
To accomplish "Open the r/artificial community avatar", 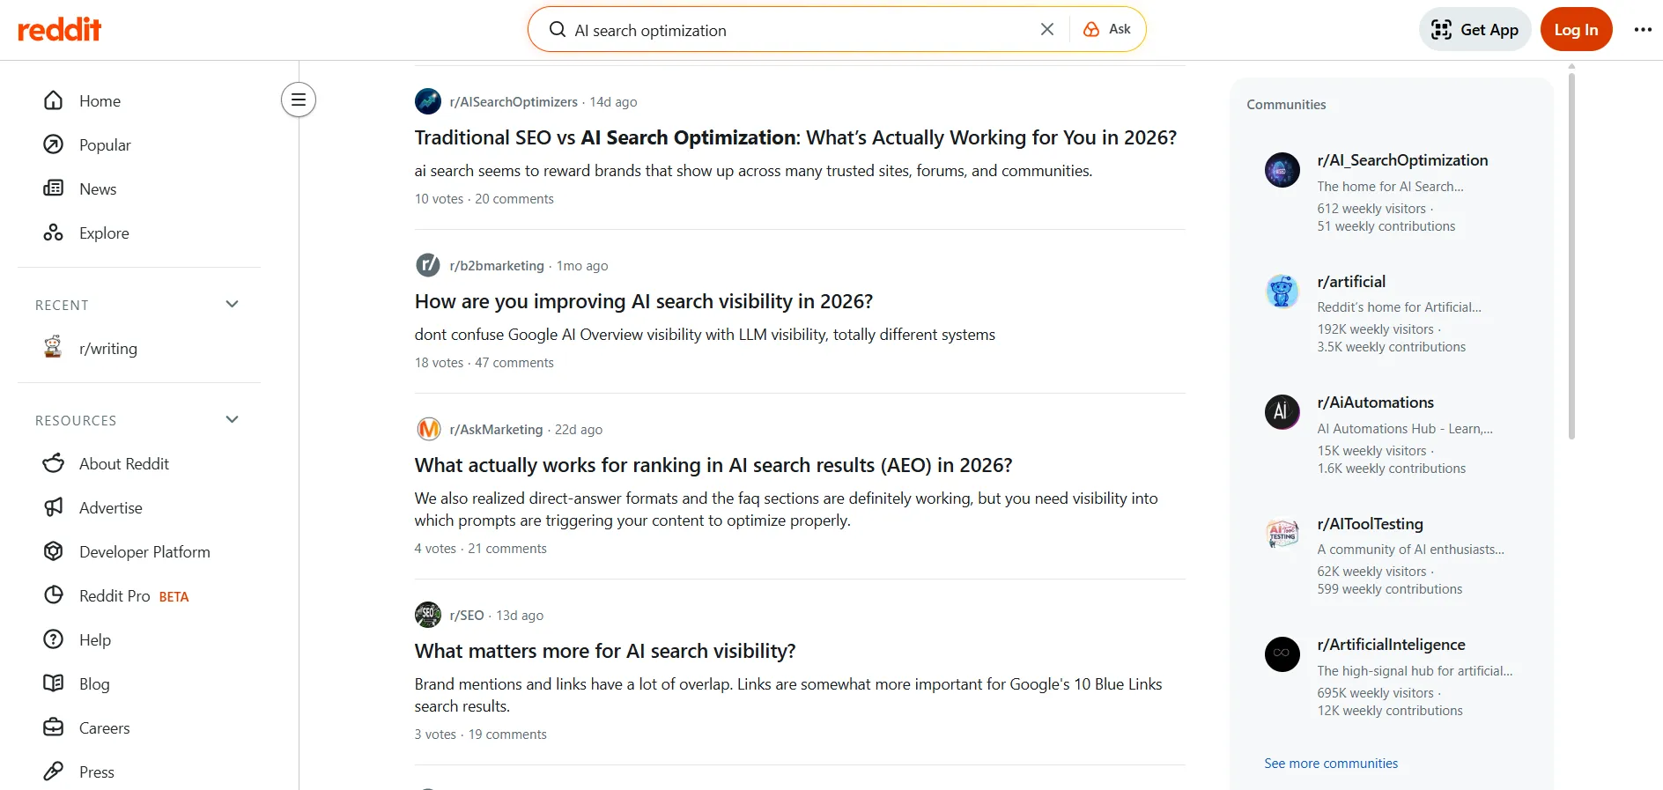I will click(x=1282, y=291).
